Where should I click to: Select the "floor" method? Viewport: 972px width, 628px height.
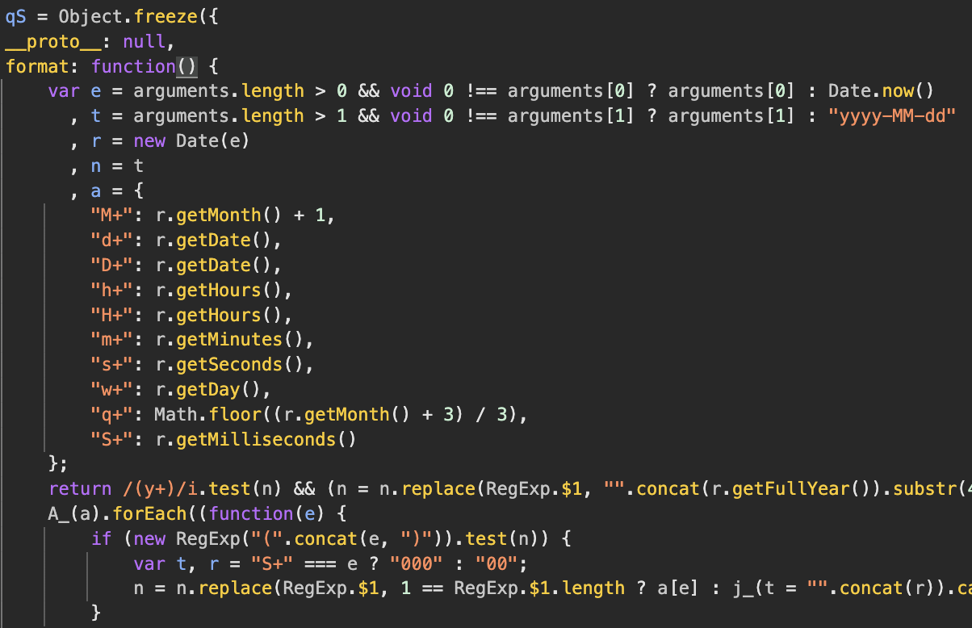tap(235, 416)
